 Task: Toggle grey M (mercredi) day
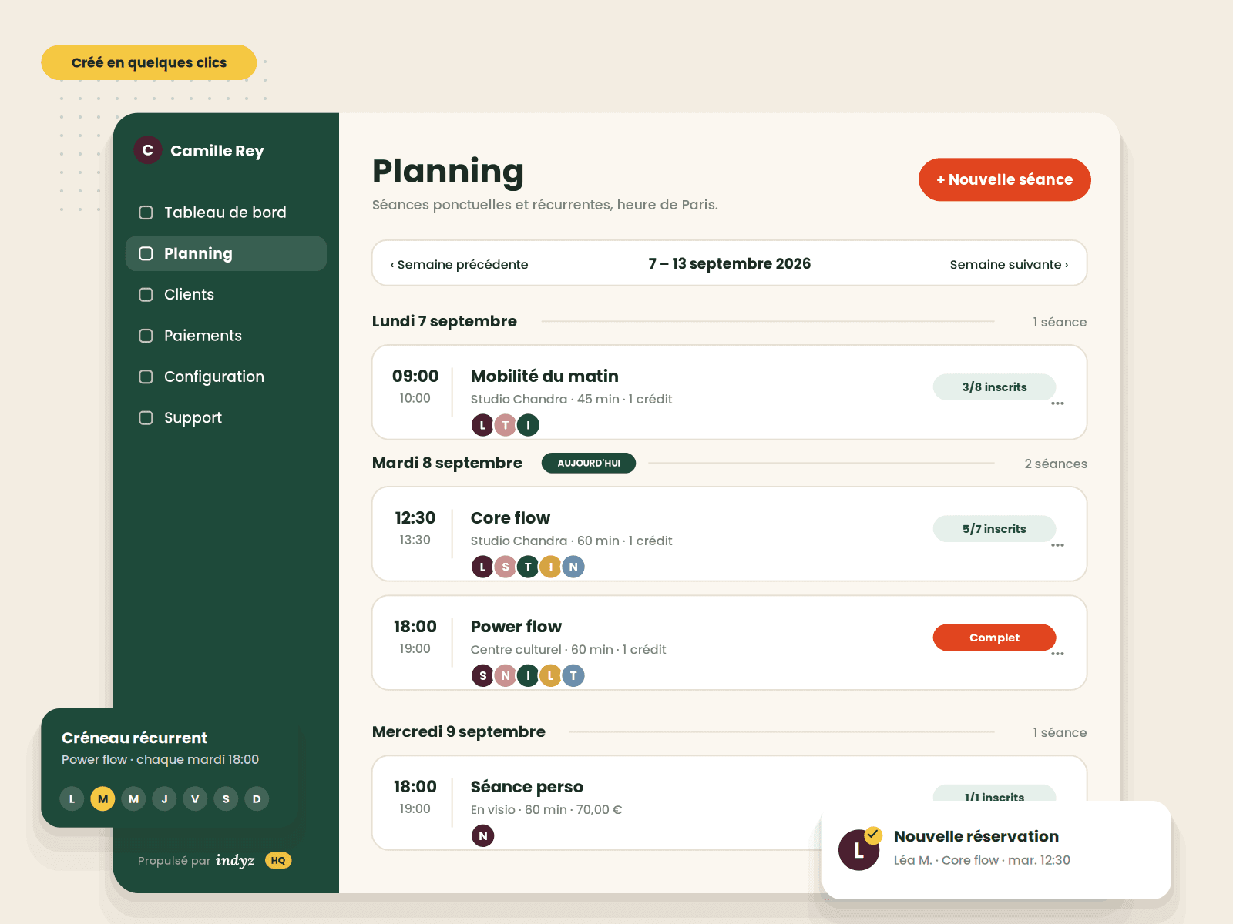pyautogui.click(x=133, y=798)
